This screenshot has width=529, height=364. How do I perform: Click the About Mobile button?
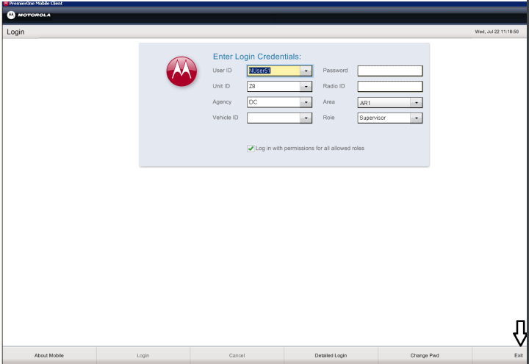[x=49, y=355]
